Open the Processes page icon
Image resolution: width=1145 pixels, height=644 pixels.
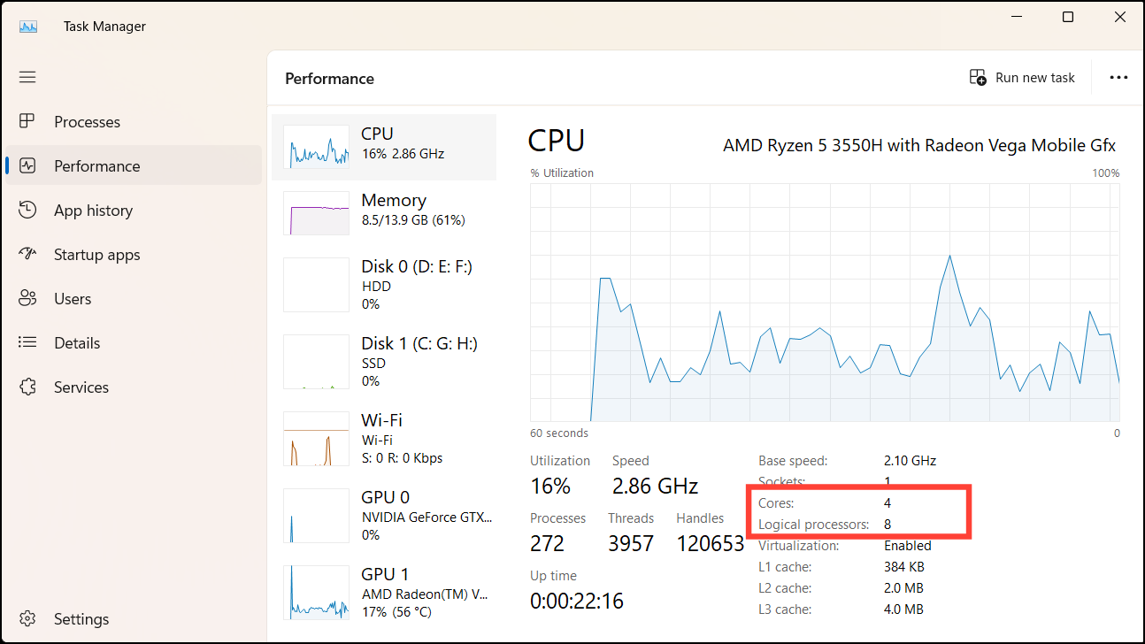tap(27, 121)
